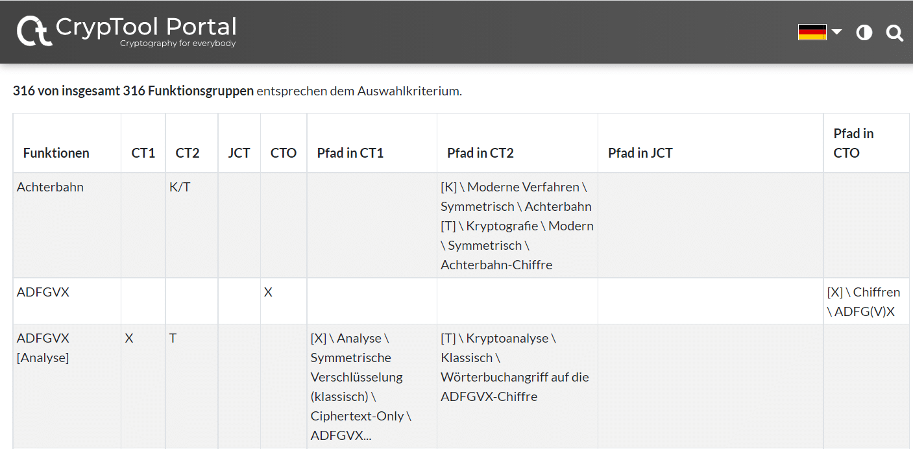The height and width of the screenshot is (449, 913).
Task: Click the JCT column header
Action: 239,153
